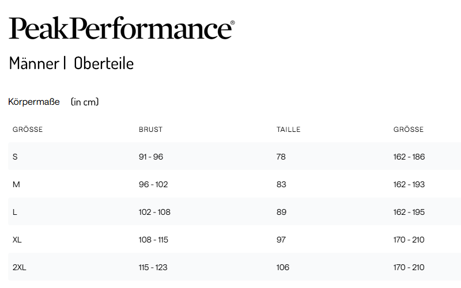Click the waist value 106

283,267
